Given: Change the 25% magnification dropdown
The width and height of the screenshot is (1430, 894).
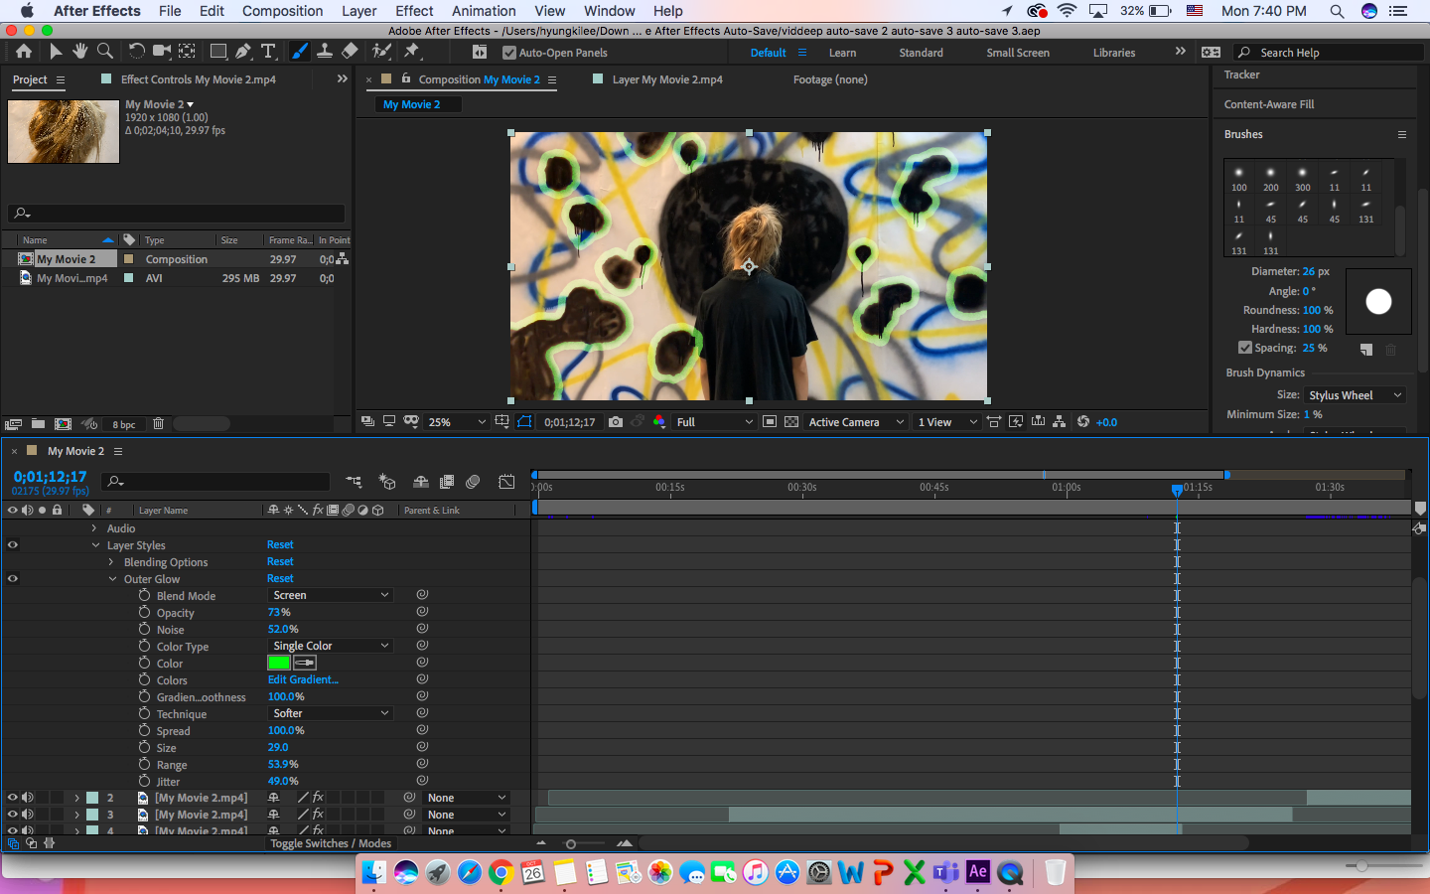Looking at the screenshot, I should (456, 421).
